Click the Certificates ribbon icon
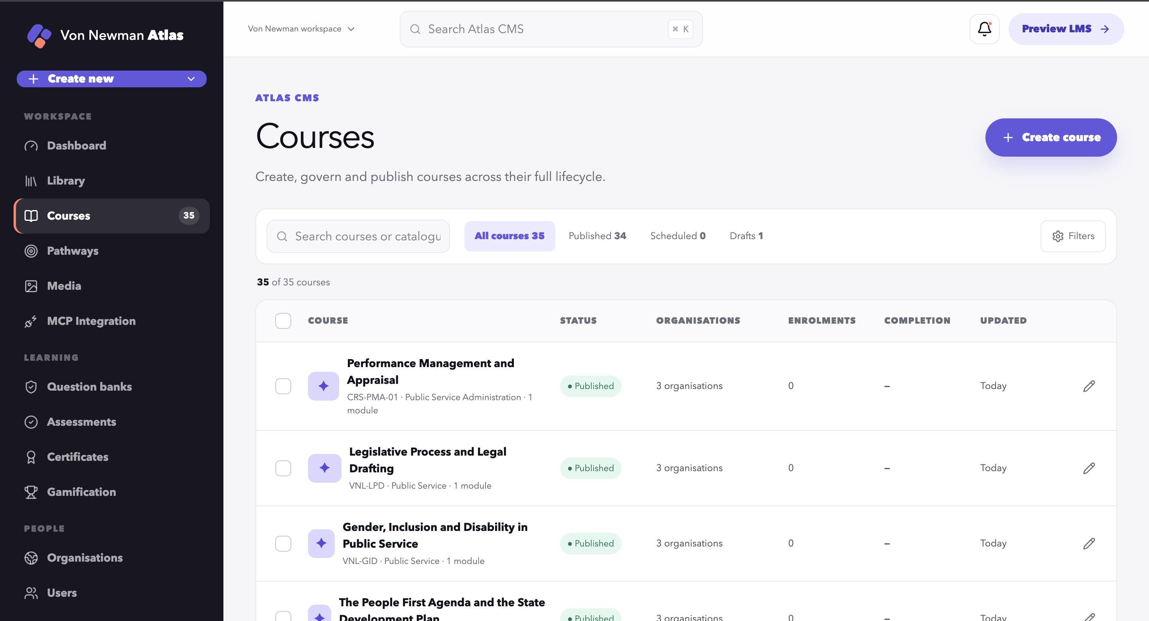This screenshot has width=1149, height=621. coord(31,457)
